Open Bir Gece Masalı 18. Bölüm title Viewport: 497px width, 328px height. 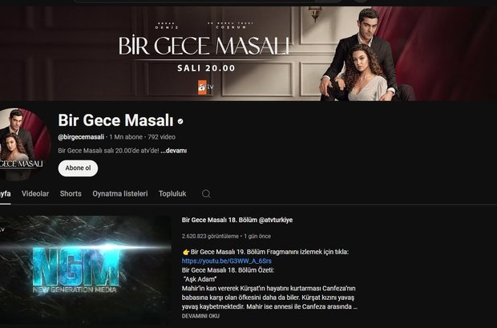237,220
